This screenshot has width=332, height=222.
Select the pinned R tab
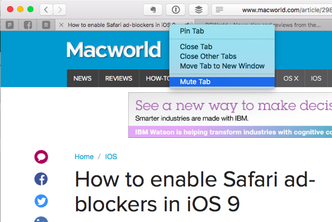[x=46, y=25]
